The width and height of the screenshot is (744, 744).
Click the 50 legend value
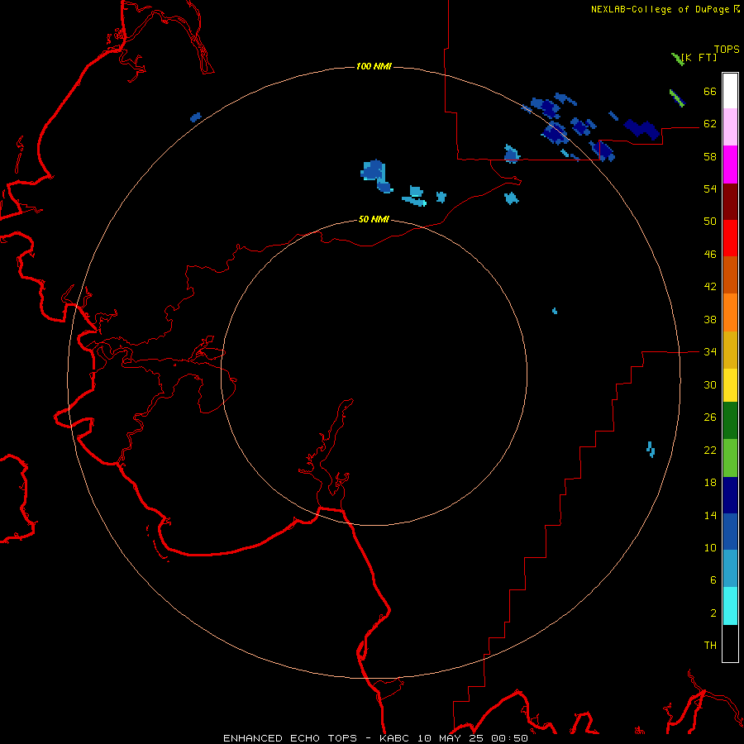click(710, 221)
